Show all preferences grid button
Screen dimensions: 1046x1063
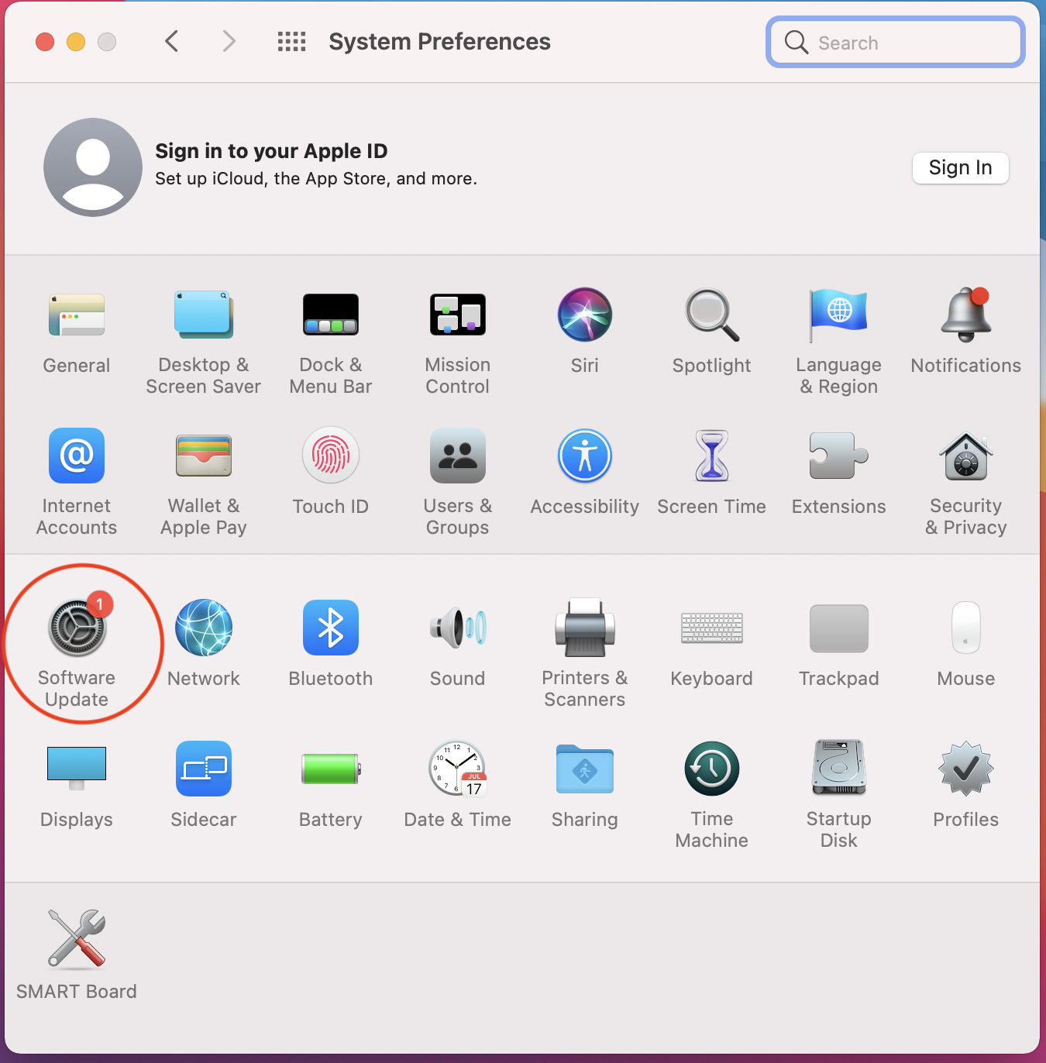click(291, 41)
